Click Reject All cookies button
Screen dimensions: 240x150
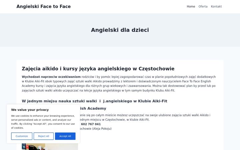(44, 136)
